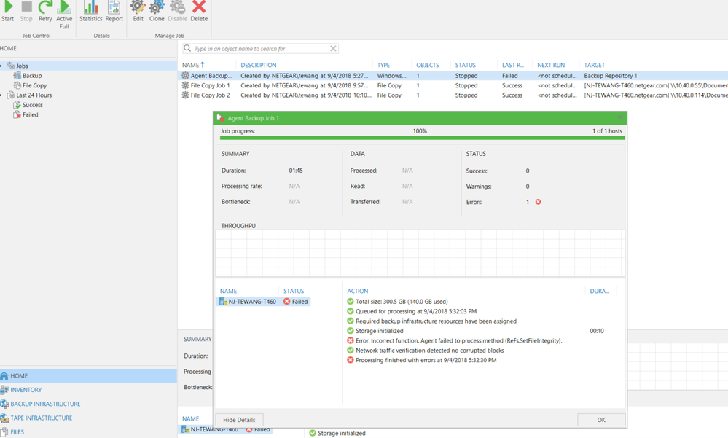Image resolution: width=728 pixels, height=438 pixels.
Task: Click Backup Repository 1 target cell
Action: (611, 76)
